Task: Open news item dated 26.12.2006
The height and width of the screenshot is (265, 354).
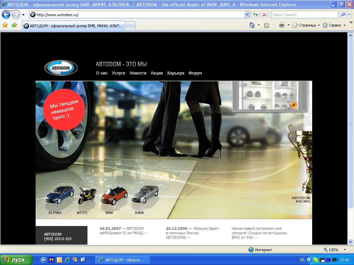Action: point(192,233)
